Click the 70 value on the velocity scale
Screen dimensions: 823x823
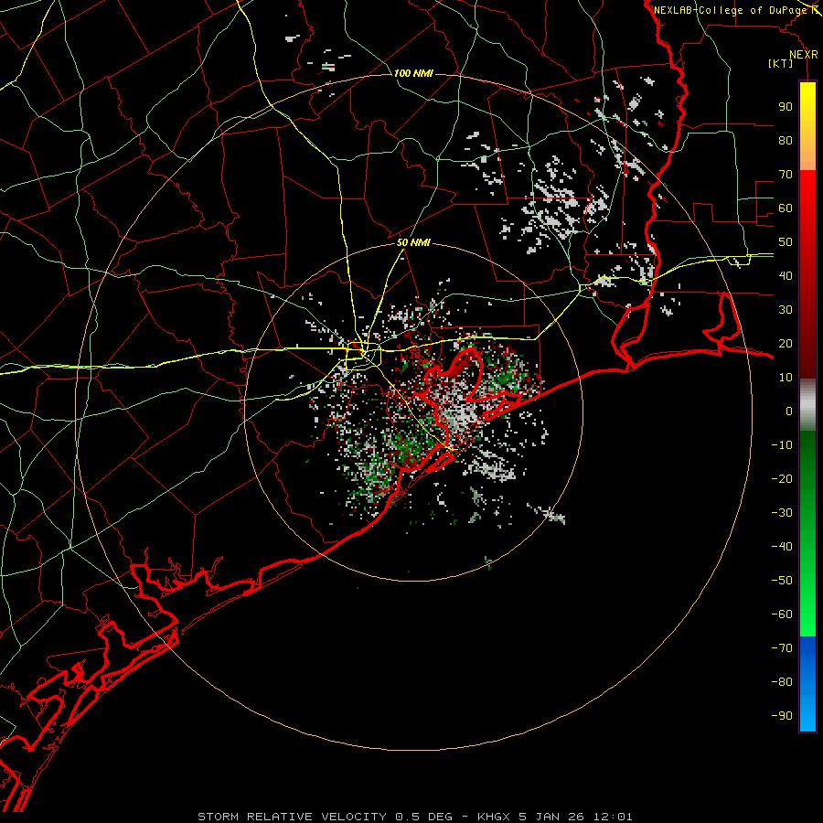click(786, 175)
